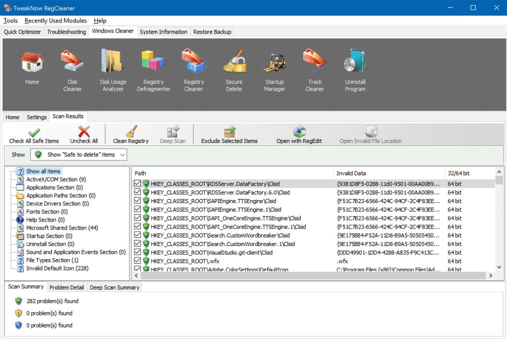The image size is (507, 339).
Task: Select File Types Section (1)
Action: coord(52,260)
